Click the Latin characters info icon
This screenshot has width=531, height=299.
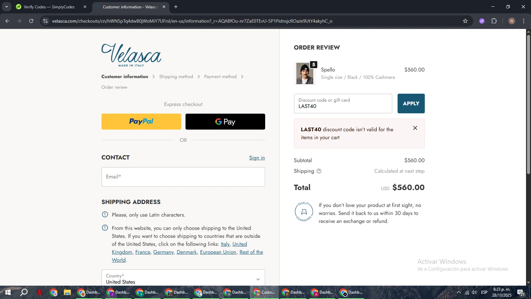tap(105, 214)
